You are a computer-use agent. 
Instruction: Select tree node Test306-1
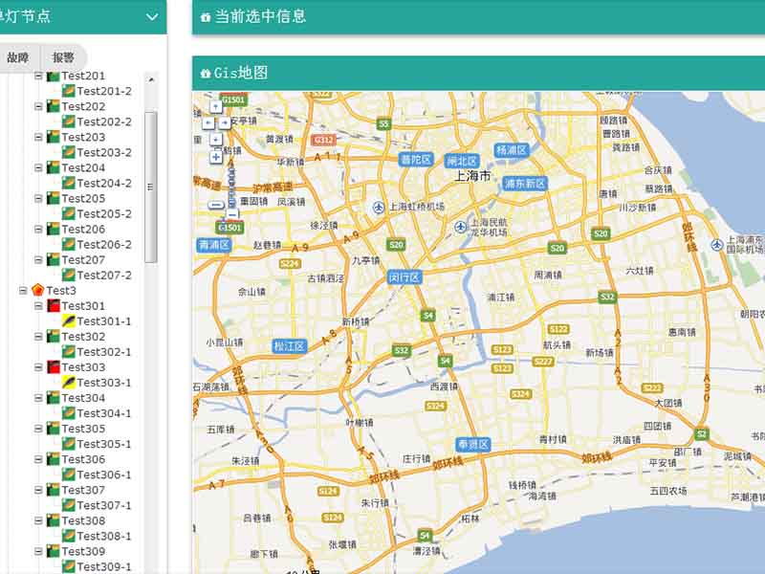coord(104,475)
